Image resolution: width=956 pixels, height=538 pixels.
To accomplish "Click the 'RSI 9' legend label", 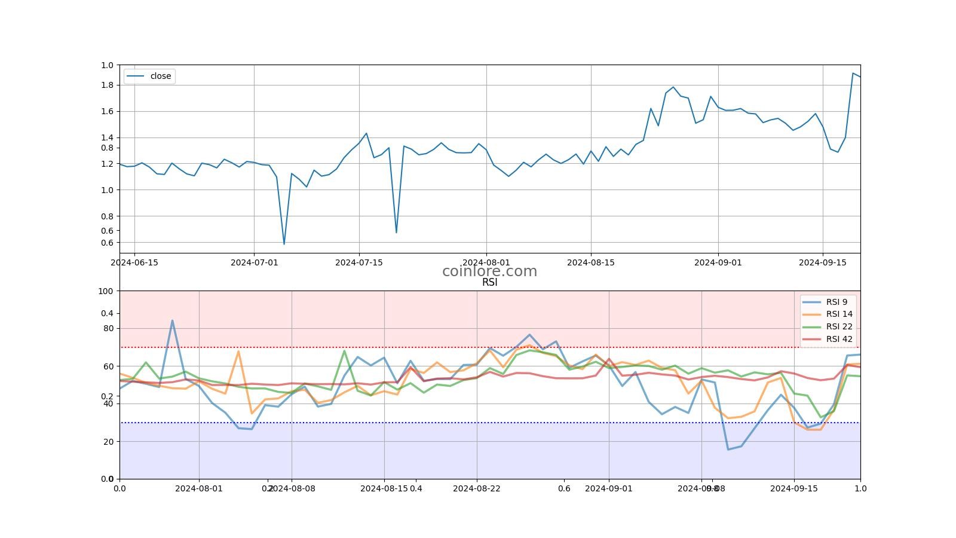I will pyautogui.click(x=836, y=302).
